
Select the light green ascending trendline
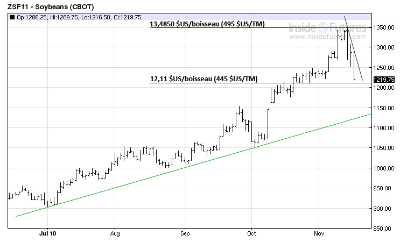(x=162, y=173)
